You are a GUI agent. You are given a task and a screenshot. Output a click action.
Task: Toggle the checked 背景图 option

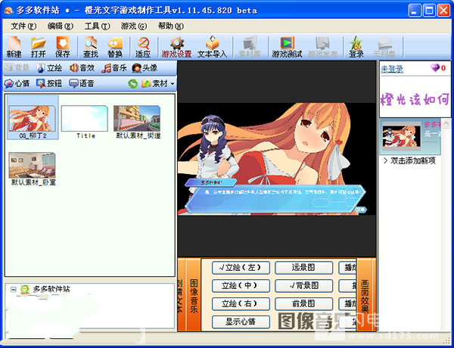tap(303, 286)
